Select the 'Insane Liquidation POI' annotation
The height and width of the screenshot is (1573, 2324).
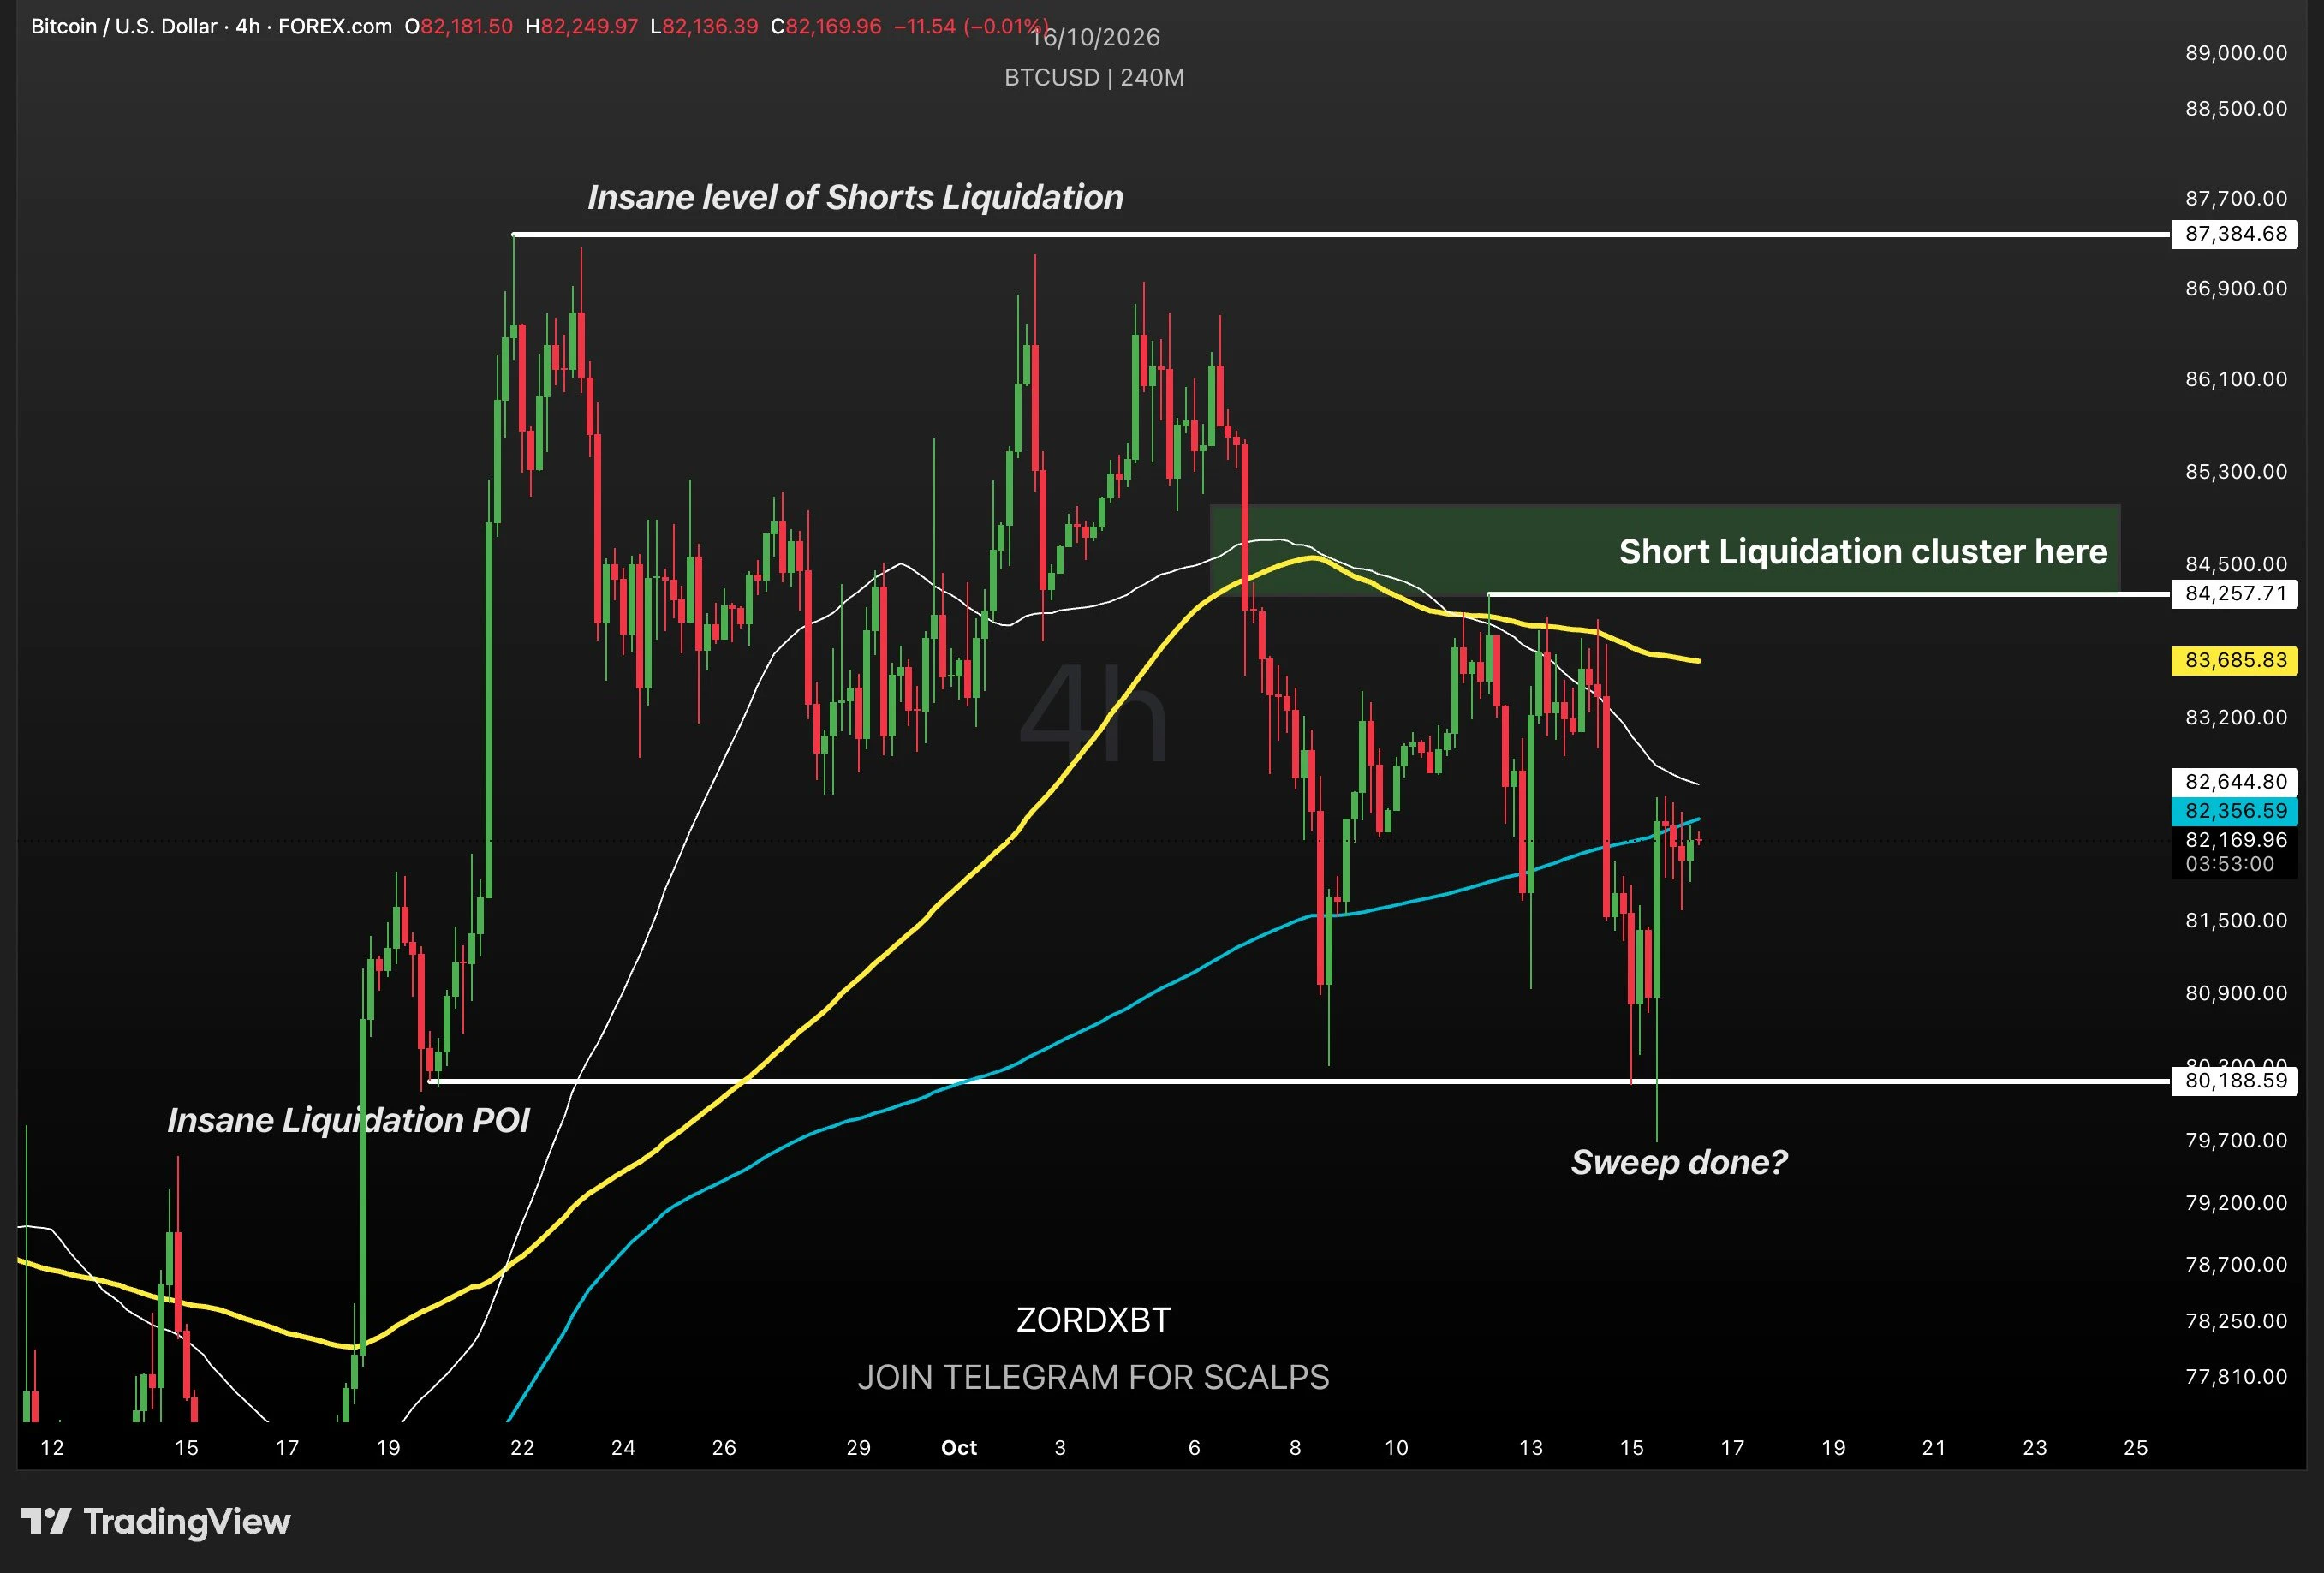[348, 1121]
